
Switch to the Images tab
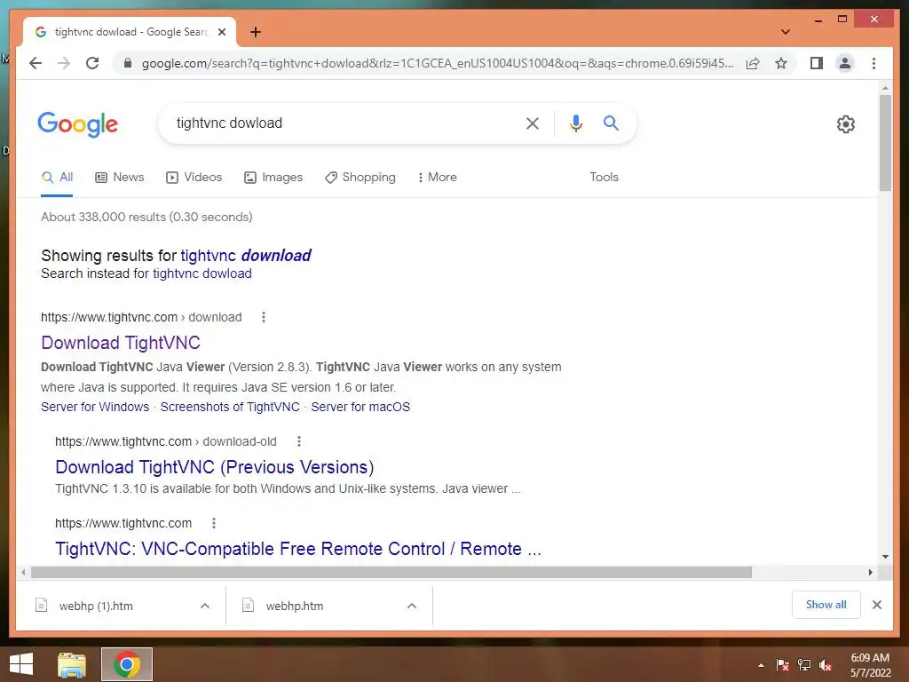(x=273, y=178)
